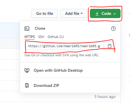Click the green Code button label
This screenshot has height=104, width=130.
(x=106, y=13)
